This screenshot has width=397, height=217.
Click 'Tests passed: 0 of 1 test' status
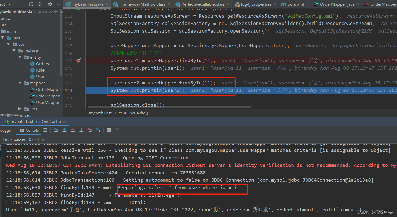click(x=25, y=139)
